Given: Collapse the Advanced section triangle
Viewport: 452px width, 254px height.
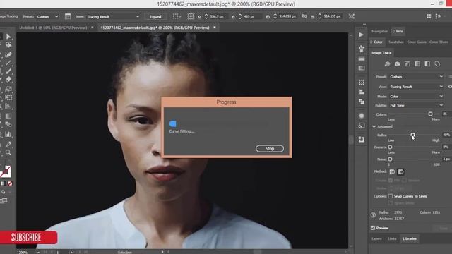Looking at the screenshot, I should [x=374, y=126].
